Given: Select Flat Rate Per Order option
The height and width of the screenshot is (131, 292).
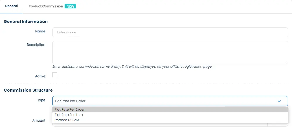Looking at the screenshot, I should [x=70, y=110].
